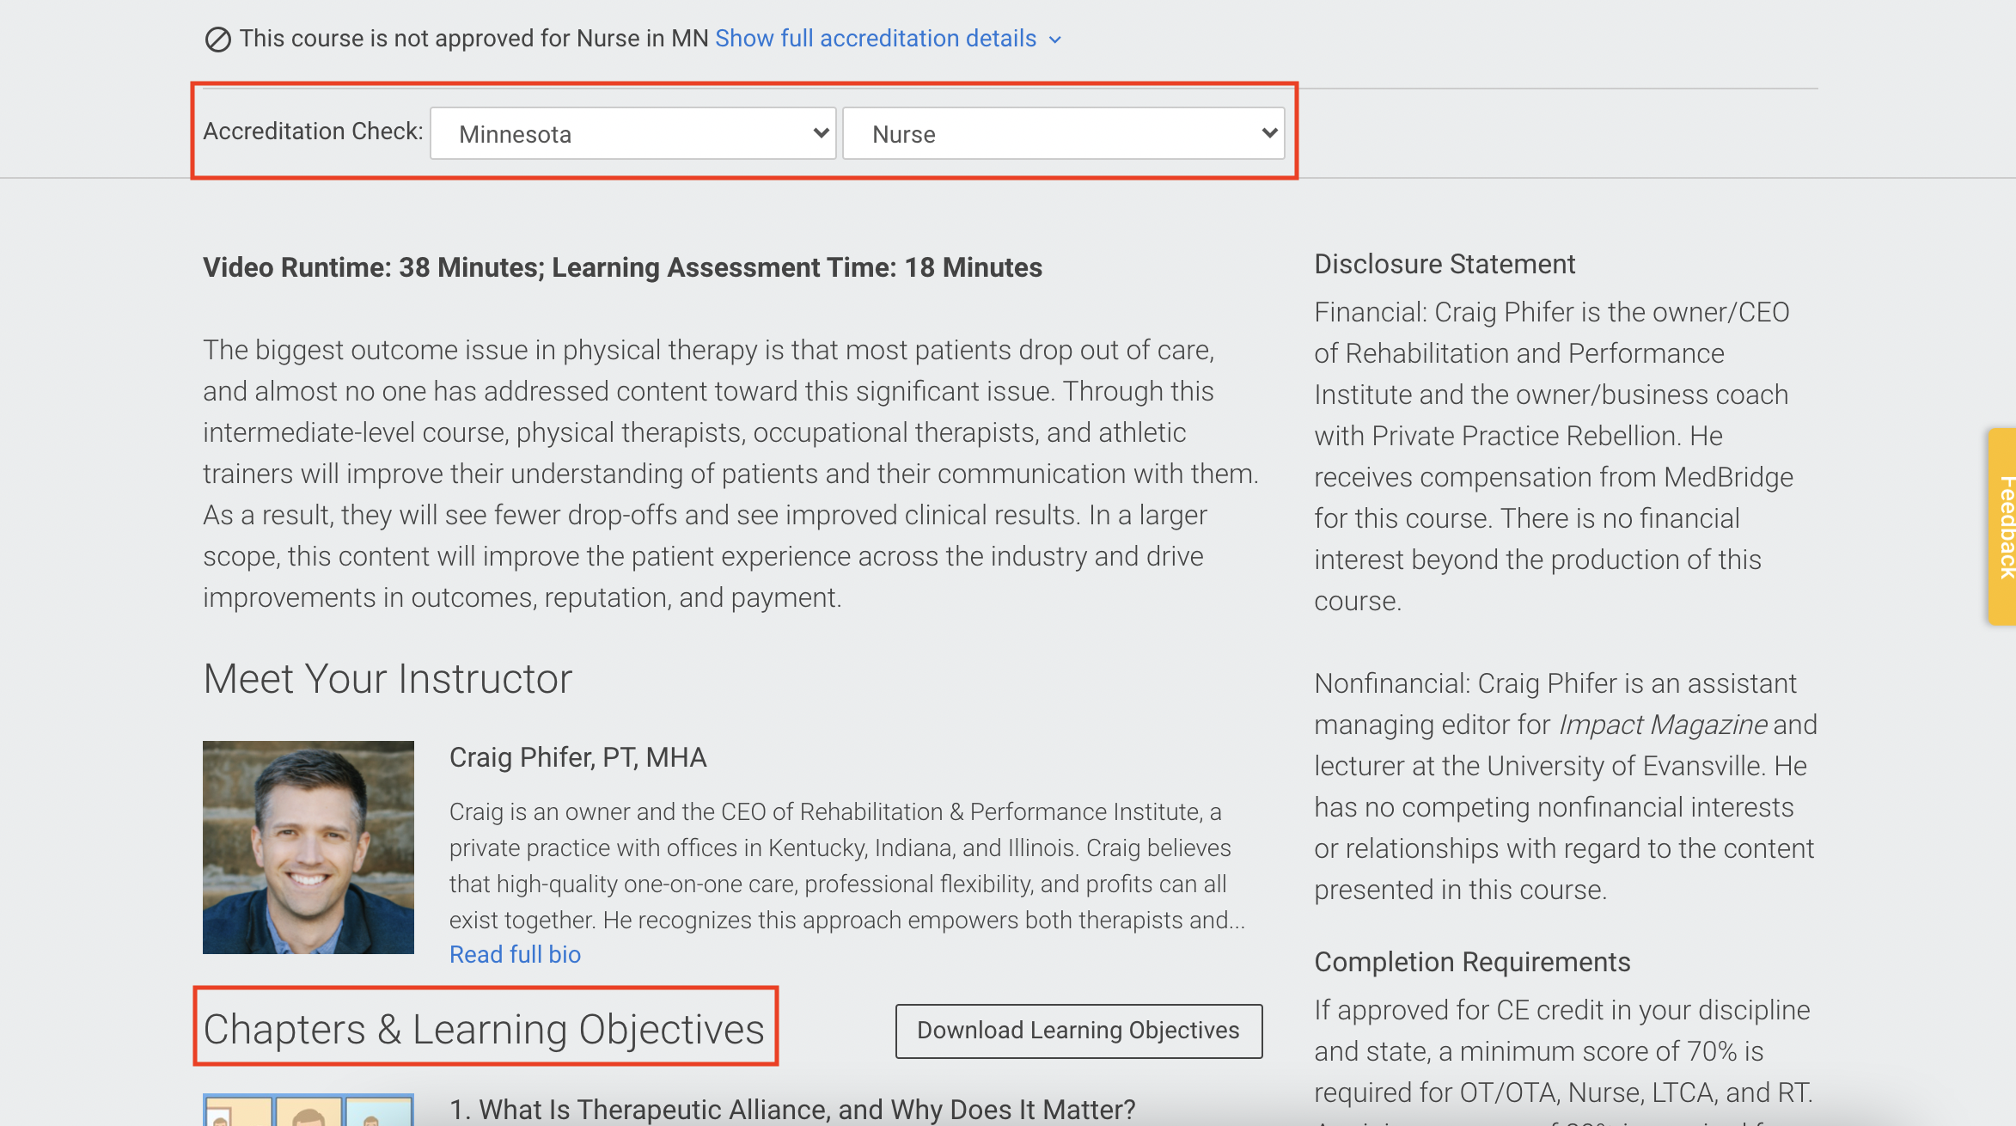Select chapter 1 What Is Therapeutic Alliance title

[792, 1109]
